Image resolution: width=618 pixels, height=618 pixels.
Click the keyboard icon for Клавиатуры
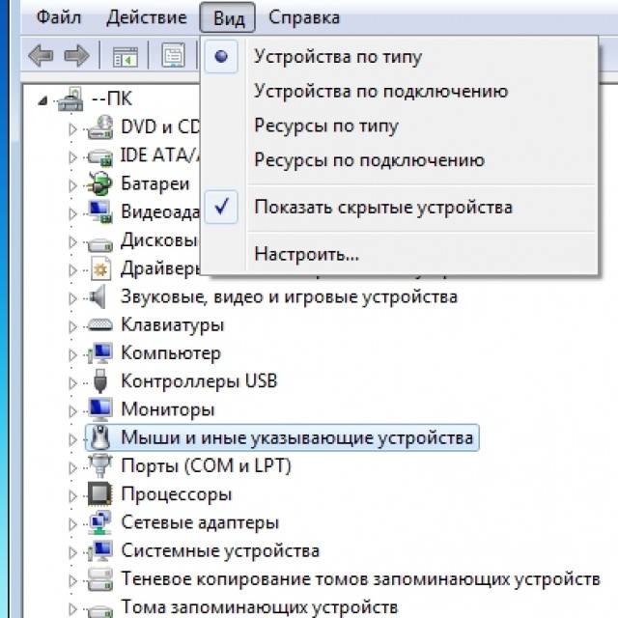100,324
